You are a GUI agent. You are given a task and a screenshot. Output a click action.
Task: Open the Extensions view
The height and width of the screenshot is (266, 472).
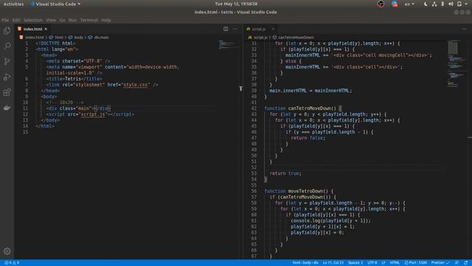[7, 92]
